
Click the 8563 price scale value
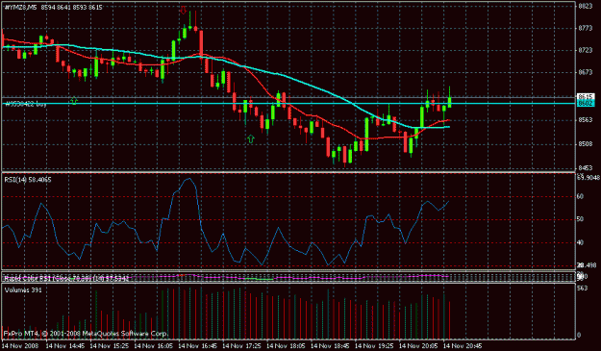(x=586, y=120)
